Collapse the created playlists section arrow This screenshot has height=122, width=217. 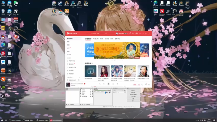point(73,77)
